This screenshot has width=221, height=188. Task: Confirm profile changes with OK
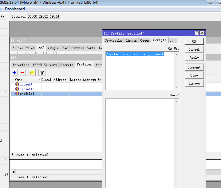point(194,41)
